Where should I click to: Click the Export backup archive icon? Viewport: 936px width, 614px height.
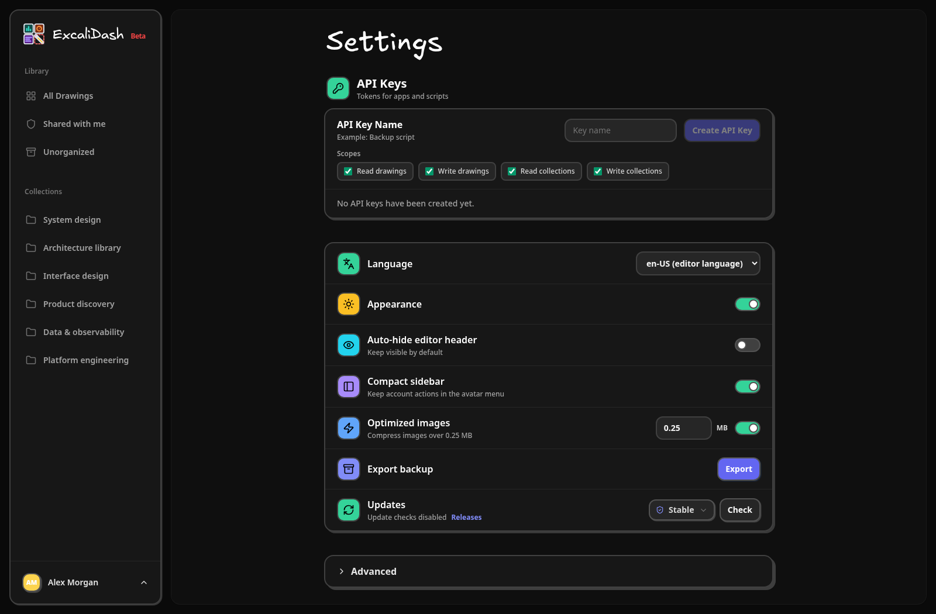349,469
